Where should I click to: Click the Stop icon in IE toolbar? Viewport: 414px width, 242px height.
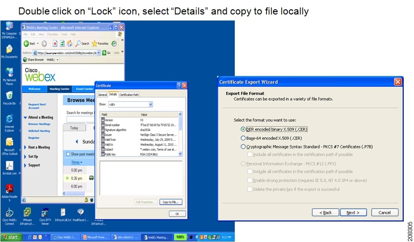point(55,43)
